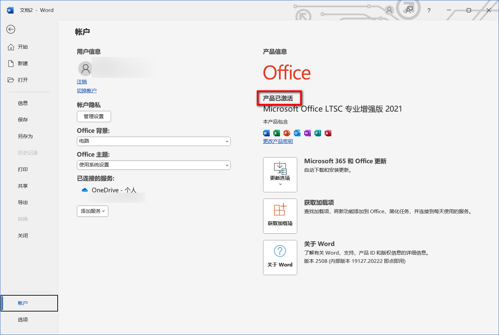The image size is (499, 335).
Task: Click the 切换帐户 link
Action: click(87, 91)
